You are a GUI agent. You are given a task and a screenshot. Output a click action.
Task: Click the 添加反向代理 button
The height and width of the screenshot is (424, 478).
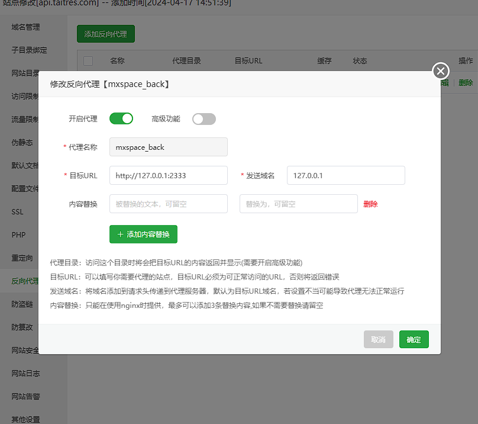tap(106, 34)
